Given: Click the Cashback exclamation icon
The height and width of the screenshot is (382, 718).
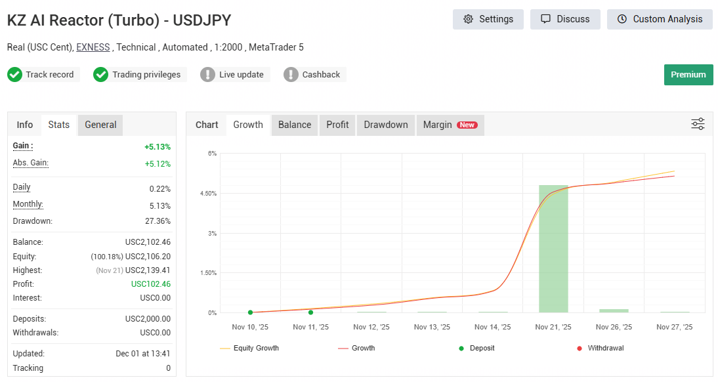Looking at the screenshot, I should (x=291, y=74).
